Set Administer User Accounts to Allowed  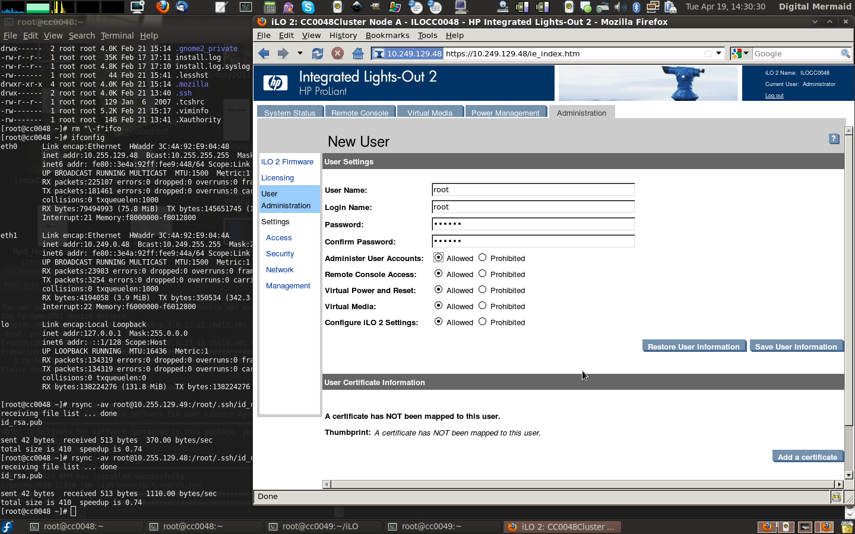[x=438, y=258]
